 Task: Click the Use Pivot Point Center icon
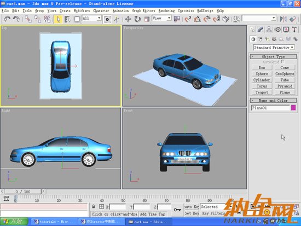coord(177,19)
